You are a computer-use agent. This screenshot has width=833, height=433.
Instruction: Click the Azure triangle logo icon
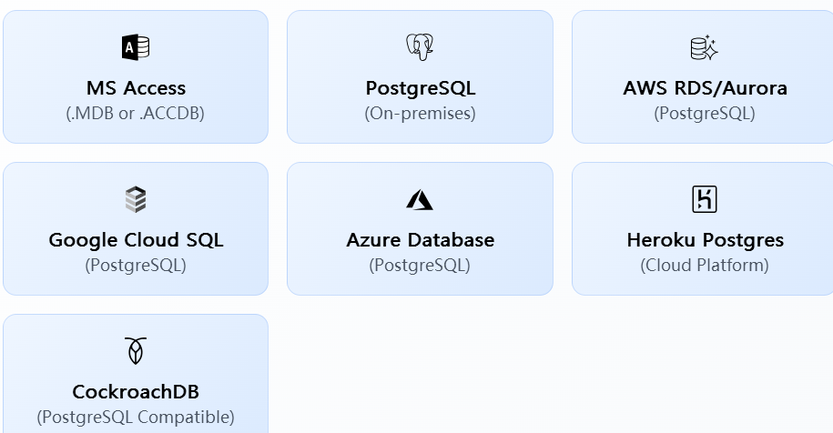pyautogui.click(x=420, y=199)
